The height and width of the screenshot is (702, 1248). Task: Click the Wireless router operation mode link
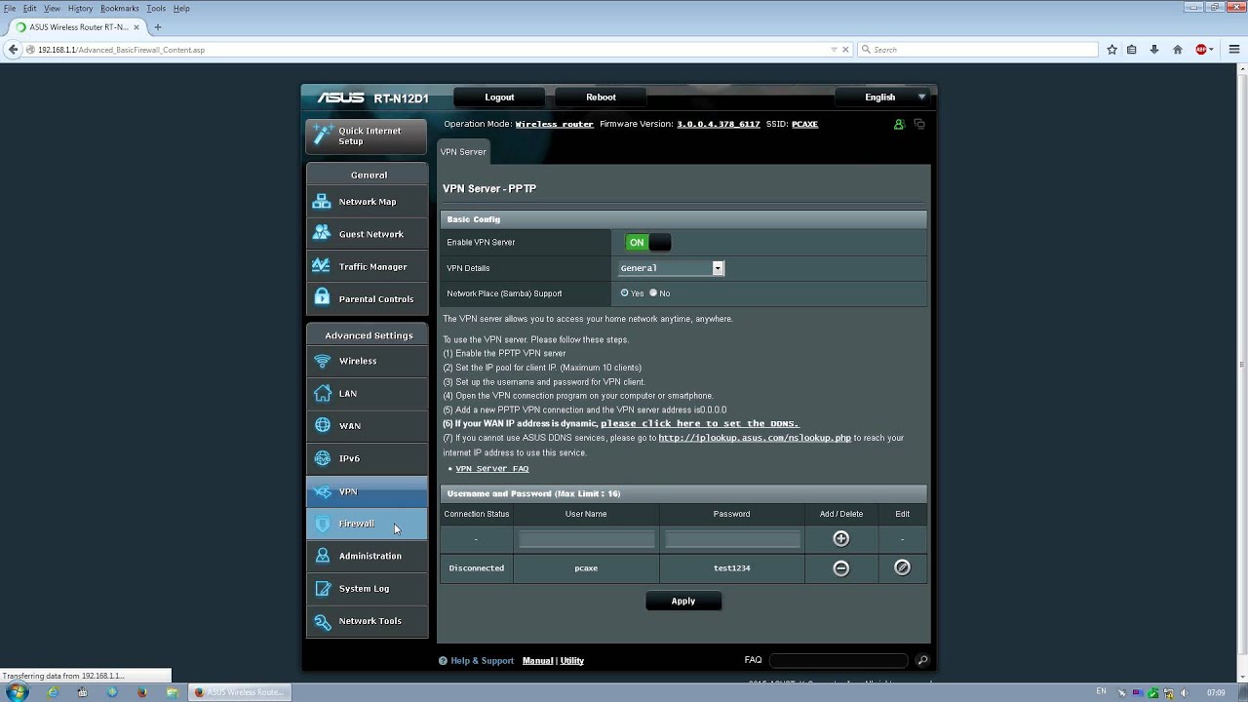pyautogui.click(x=554, y=125)
